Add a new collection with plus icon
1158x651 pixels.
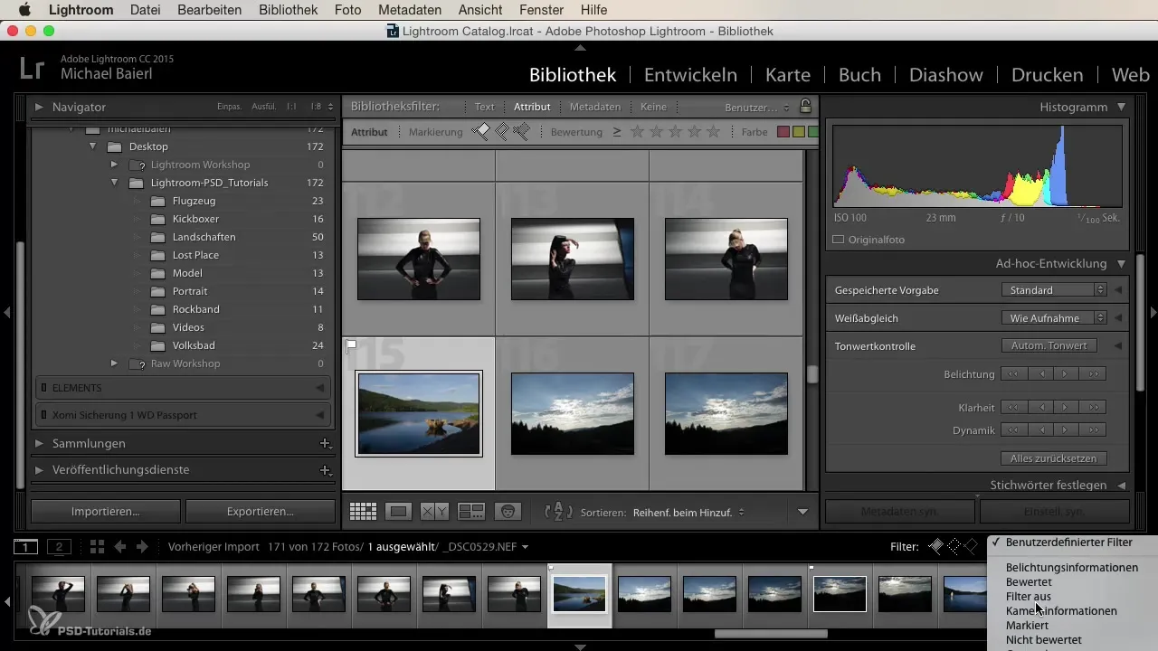point(325,443)
